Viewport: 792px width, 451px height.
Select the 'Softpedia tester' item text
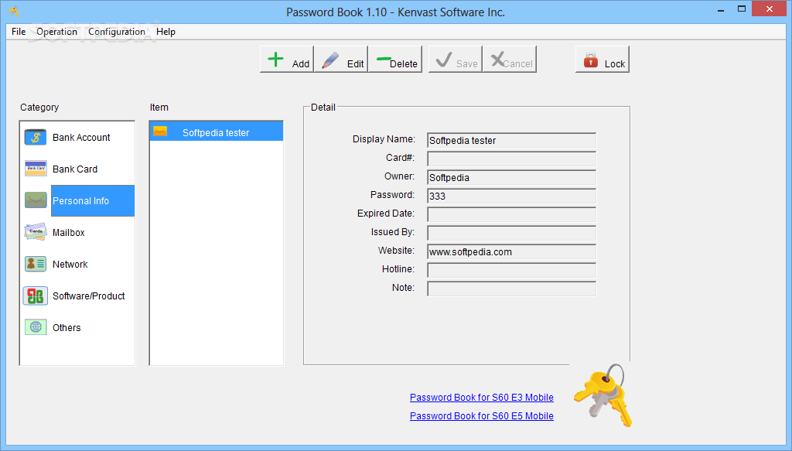point(216,133)
